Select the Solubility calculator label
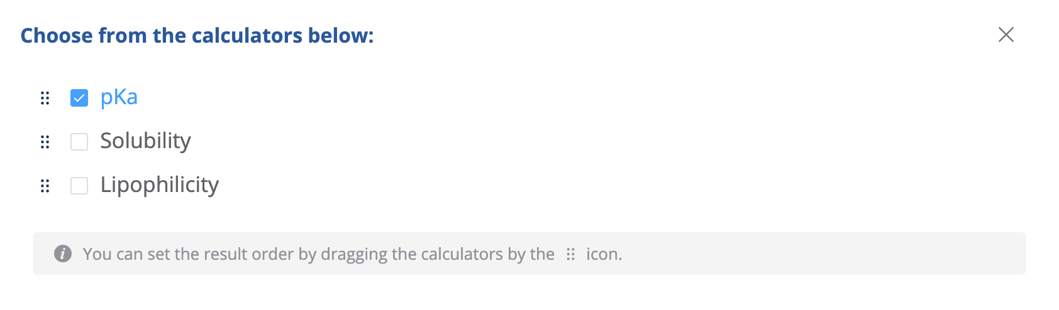 click(x=145, y=141)
